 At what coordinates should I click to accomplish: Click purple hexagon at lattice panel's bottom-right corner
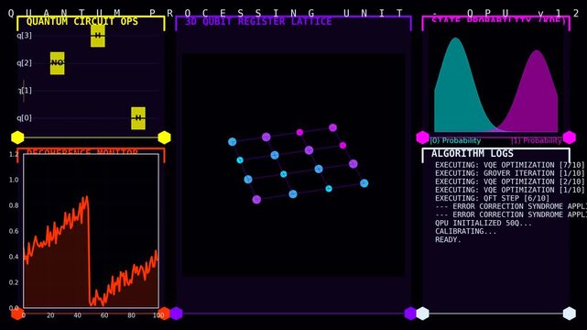point(410,313)
